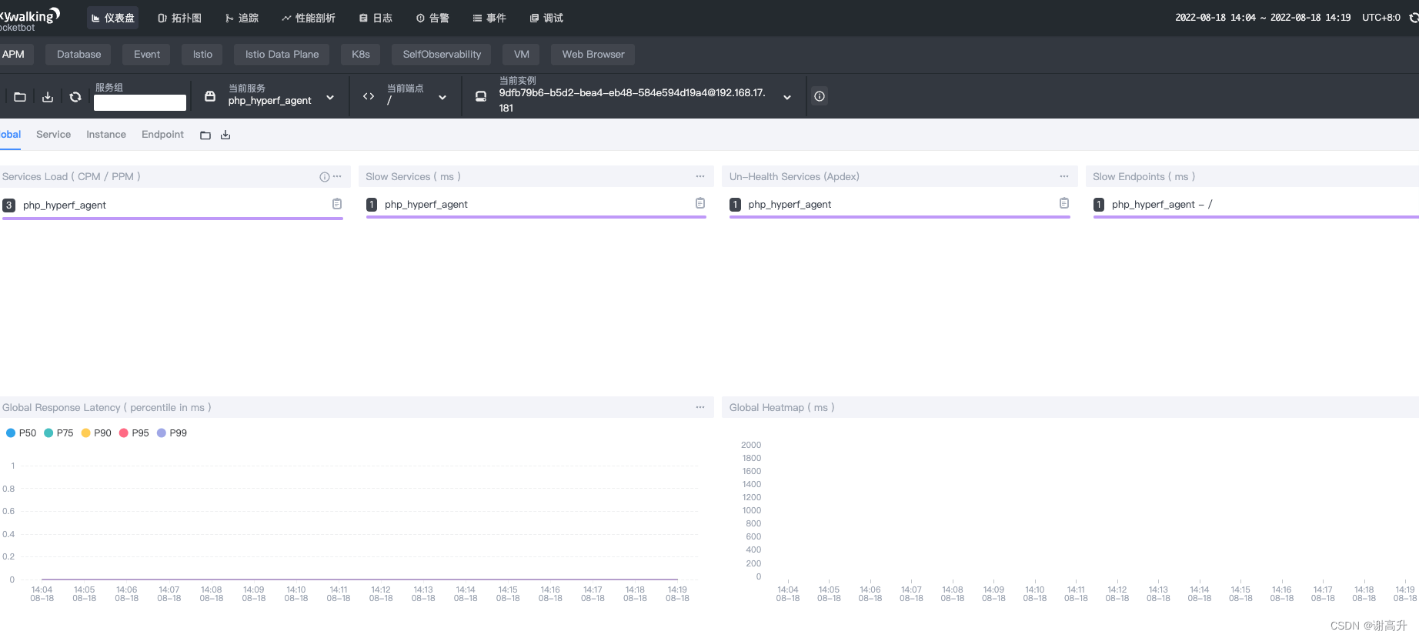Click the reload icon in selector bar
1419x638 pixels.
click(x=75, y=96)
